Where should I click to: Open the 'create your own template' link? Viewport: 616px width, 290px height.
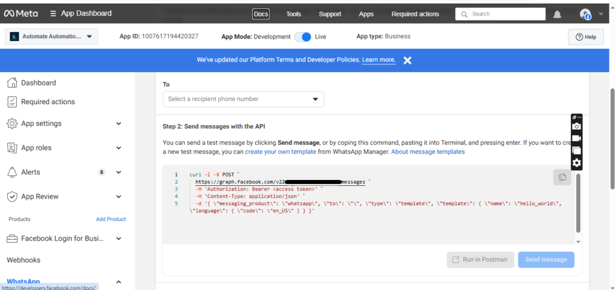(x=281, y=152)
